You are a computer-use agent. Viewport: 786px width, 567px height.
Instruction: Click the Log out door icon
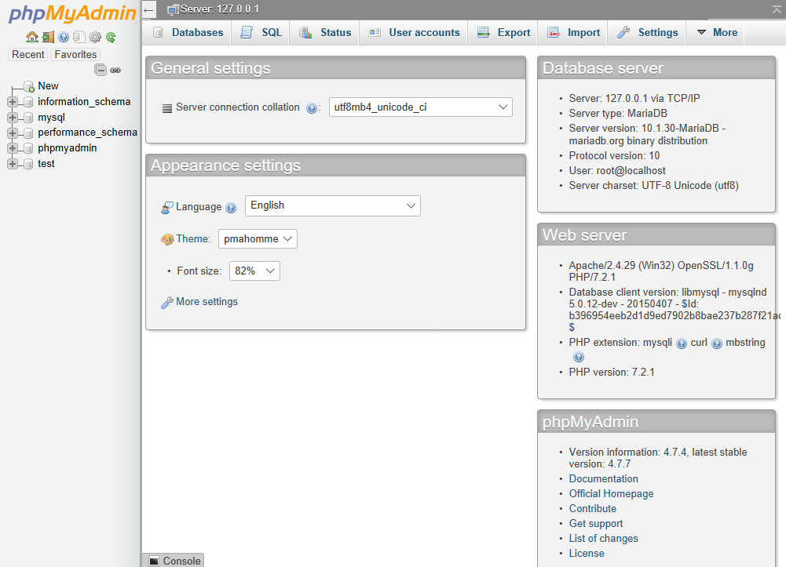click(x=48, y=37)
